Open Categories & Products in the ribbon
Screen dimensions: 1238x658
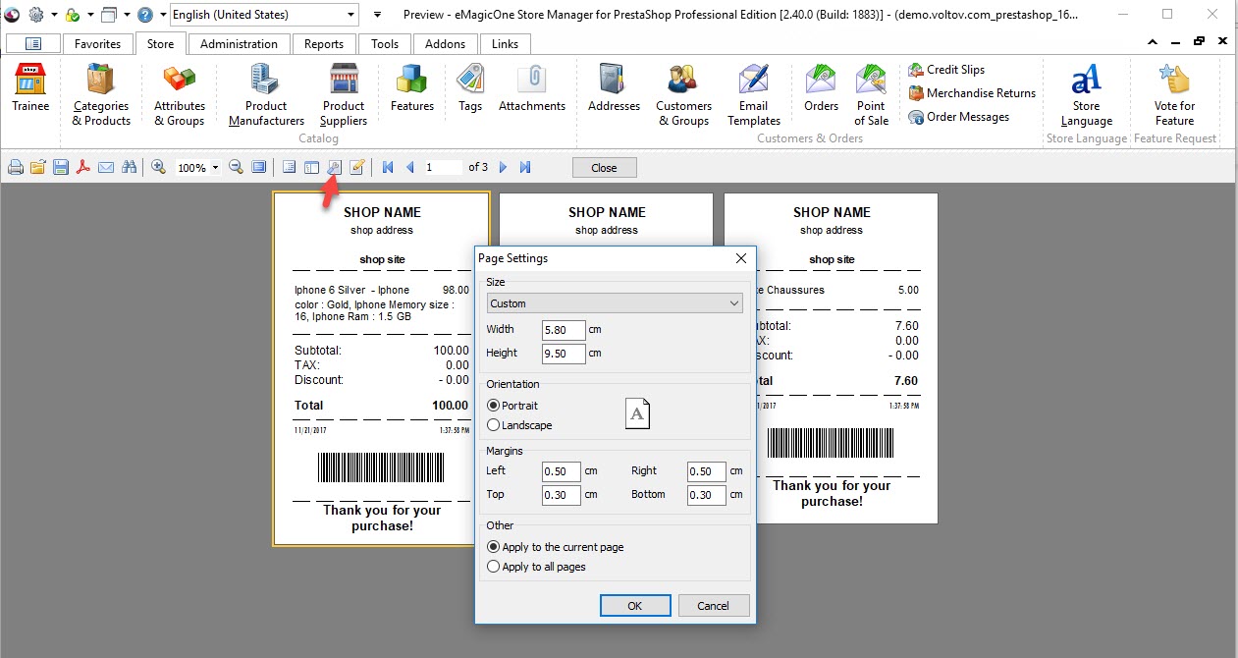coord(101,96)
